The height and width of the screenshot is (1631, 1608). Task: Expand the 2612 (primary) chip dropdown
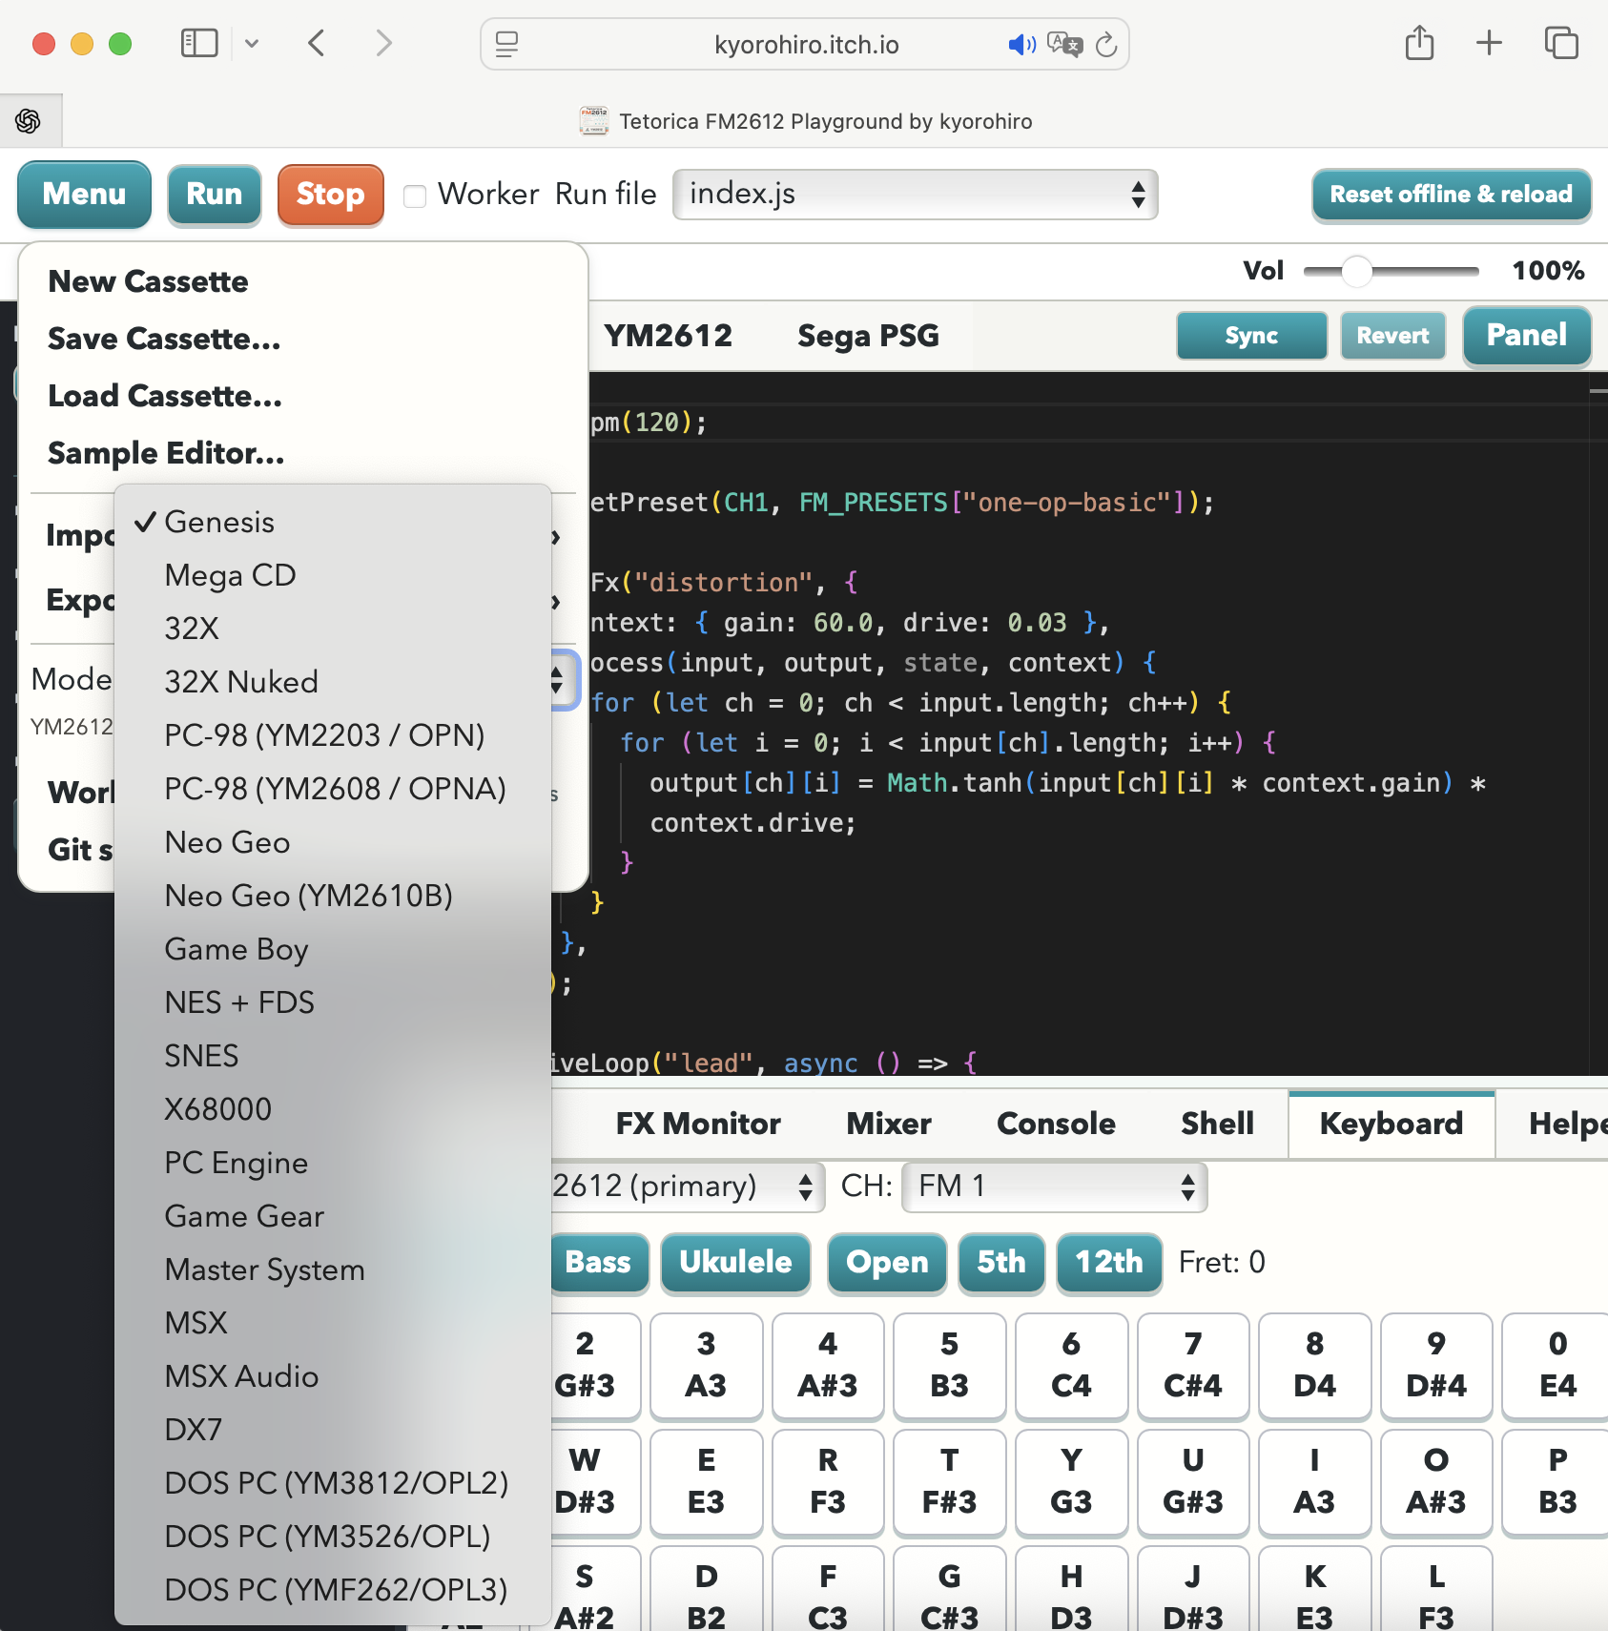pyautogui.click(x=685, y=1187)
